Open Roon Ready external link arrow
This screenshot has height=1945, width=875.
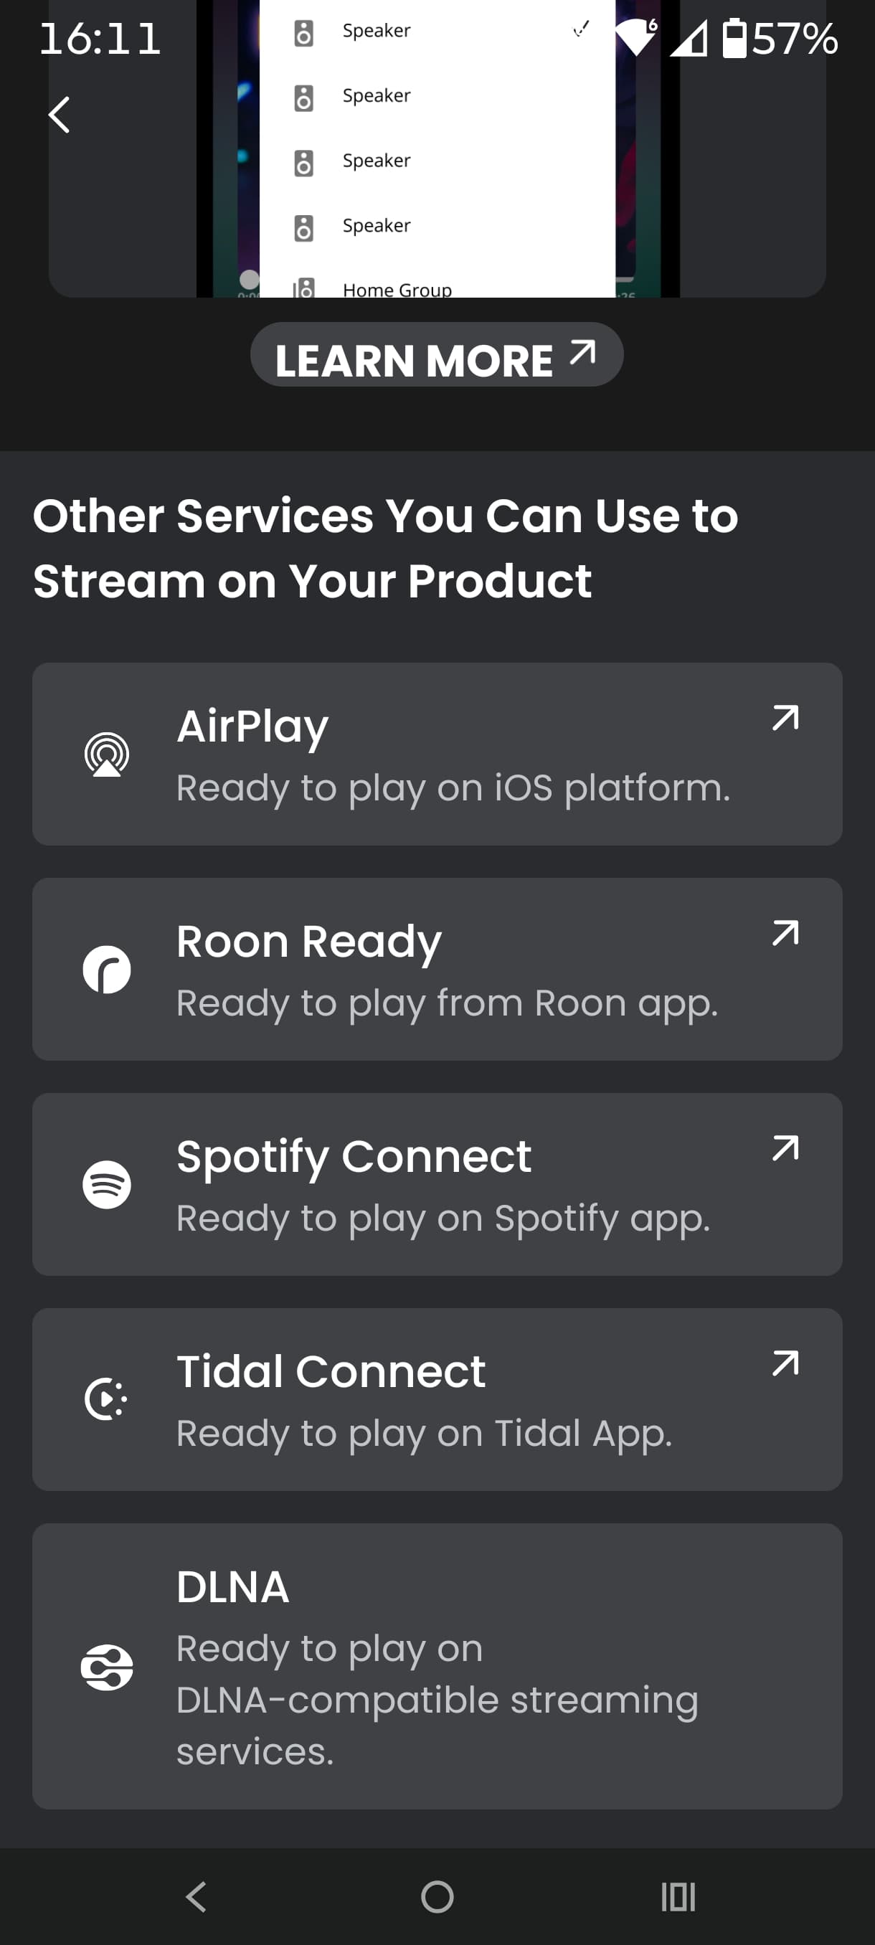click(785, 933)
